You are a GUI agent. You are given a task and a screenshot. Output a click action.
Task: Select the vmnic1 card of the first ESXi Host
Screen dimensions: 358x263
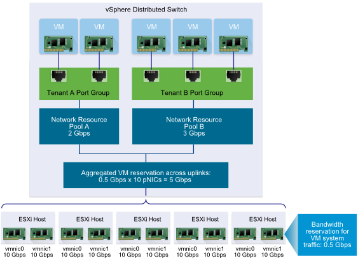41,234
